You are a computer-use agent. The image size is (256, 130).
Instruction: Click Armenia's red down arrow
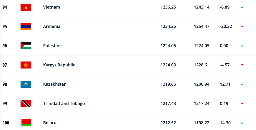pos(242,26)
